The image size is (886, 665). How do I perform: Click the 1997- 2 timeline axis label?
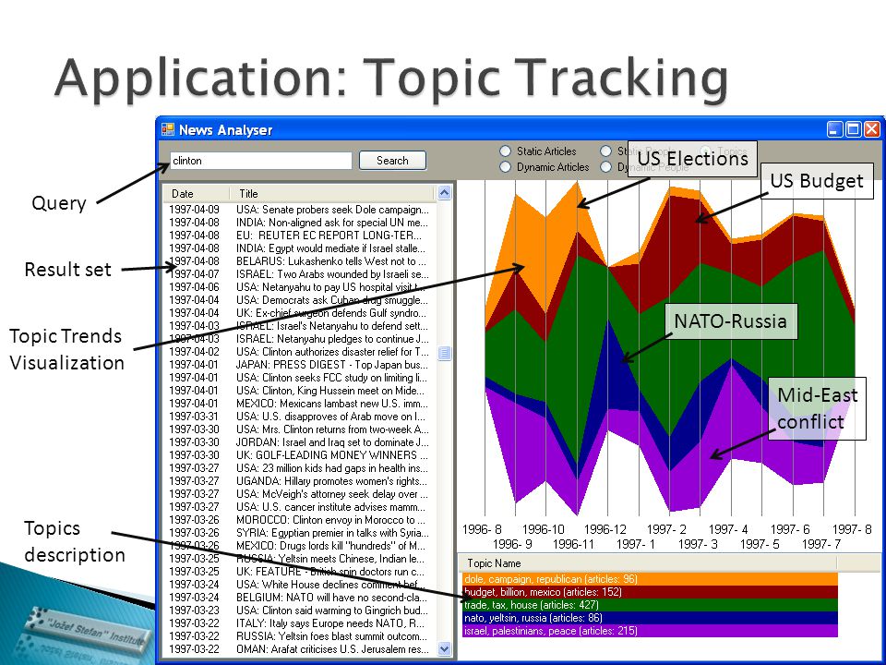click(x=666, y=530)
